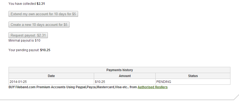Click the Request payout: $2.31 button
Viewport: 239px width, 101px height.
[x=28, y=35]
